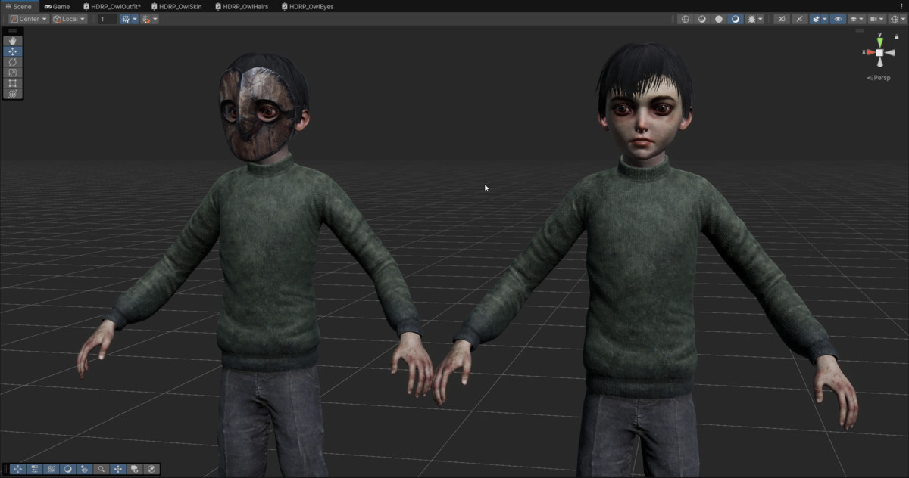Click the camera-with-eye icon in the bottom overlay bar
Viewport: 909px width, 478px height.
pyautogui.click(x=134, y=469)
